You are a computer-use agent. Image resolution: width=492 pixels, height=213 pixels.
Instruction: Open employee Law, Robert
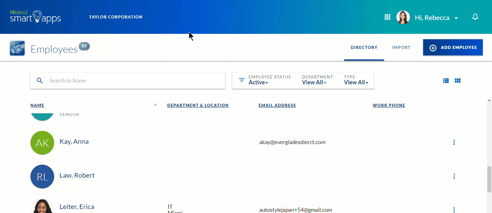pyautogui.click(x=77, y=175)
